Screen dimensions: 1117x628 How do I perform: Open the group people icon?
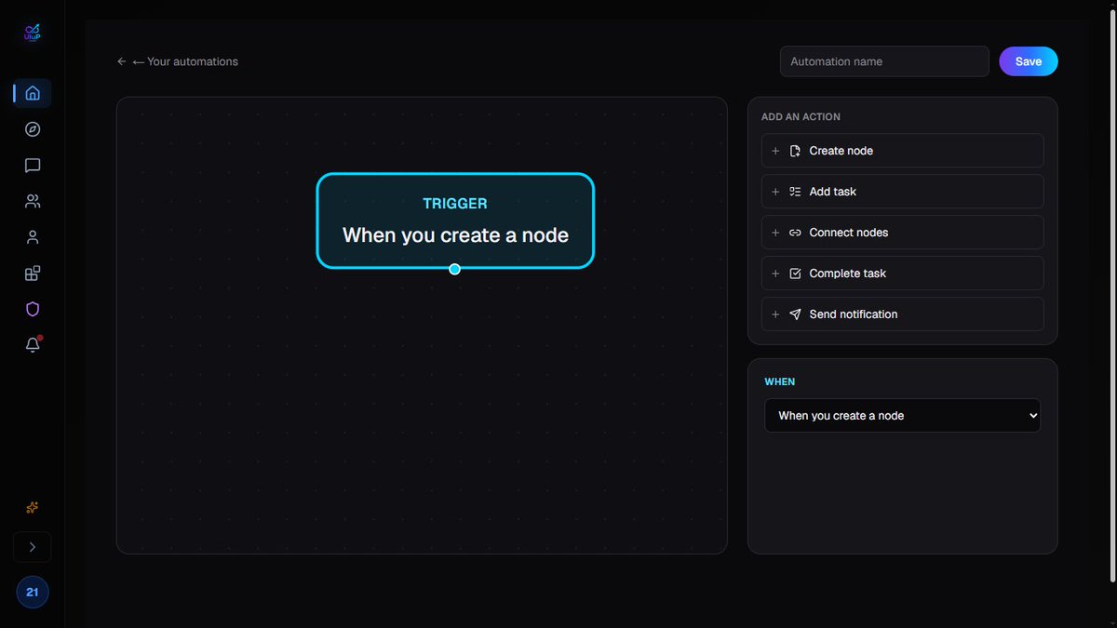33,201
